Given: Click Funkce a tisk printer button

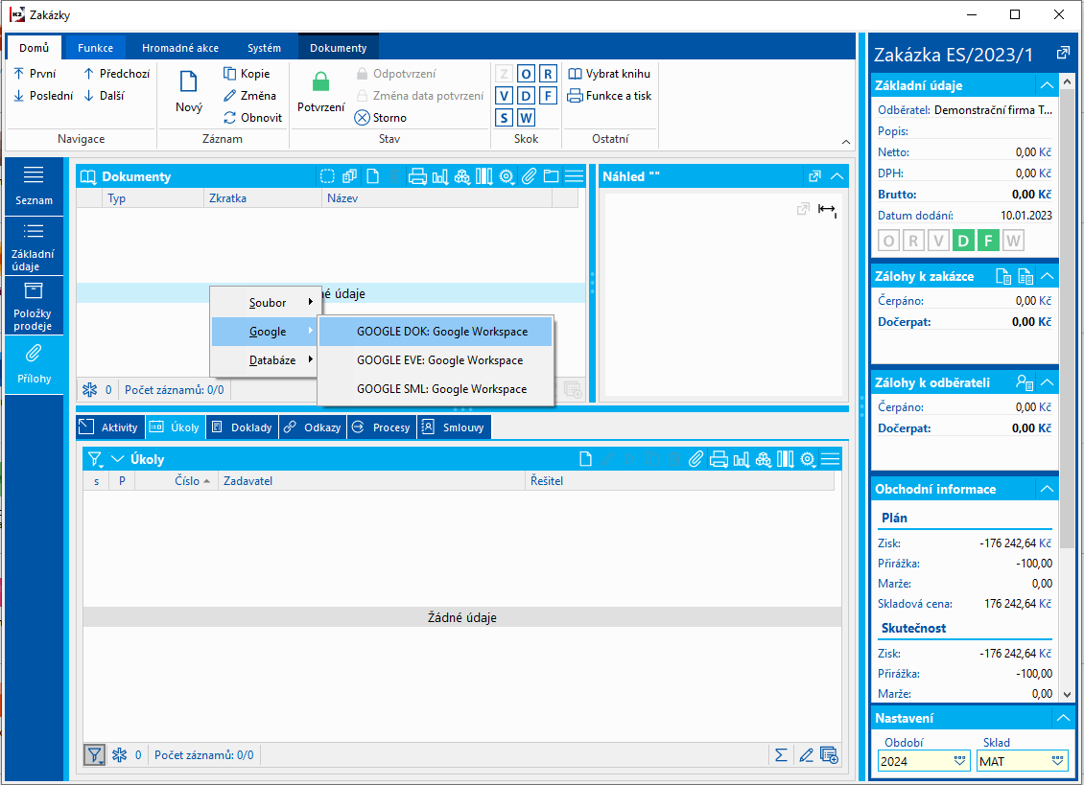Looking at the screenshot, I should (609, 95).
